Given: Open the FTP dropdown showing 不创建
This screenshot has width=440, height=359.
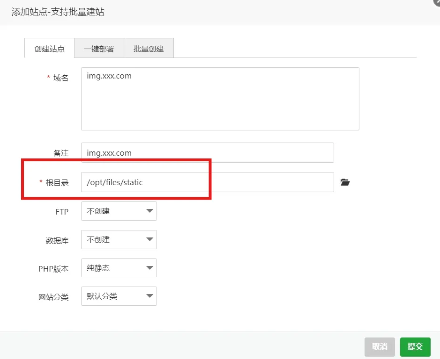Looking at the screenshot, I should pos(119,211).
